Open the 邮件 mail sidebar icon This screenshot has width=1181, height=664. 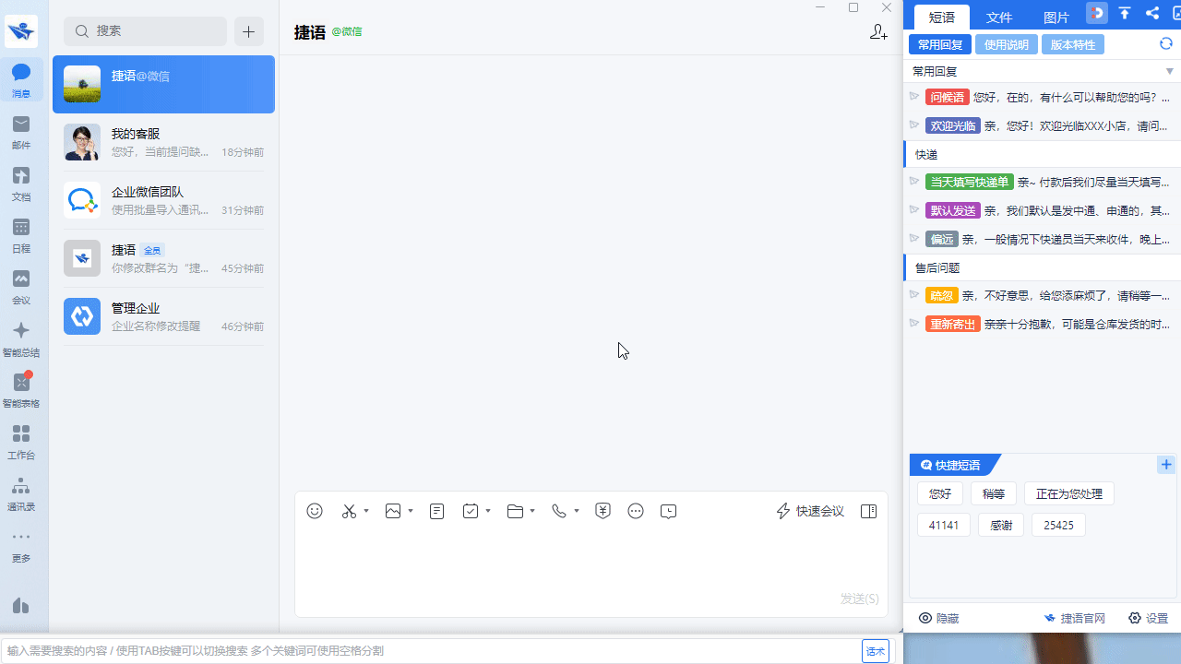(x=21, y=131)
